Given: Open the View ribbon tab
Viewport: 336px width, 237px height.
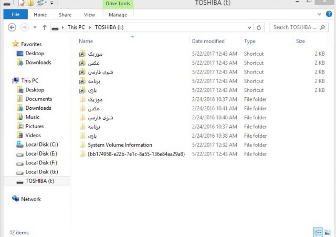Looking at the screenshot, I should coord(89,15).
